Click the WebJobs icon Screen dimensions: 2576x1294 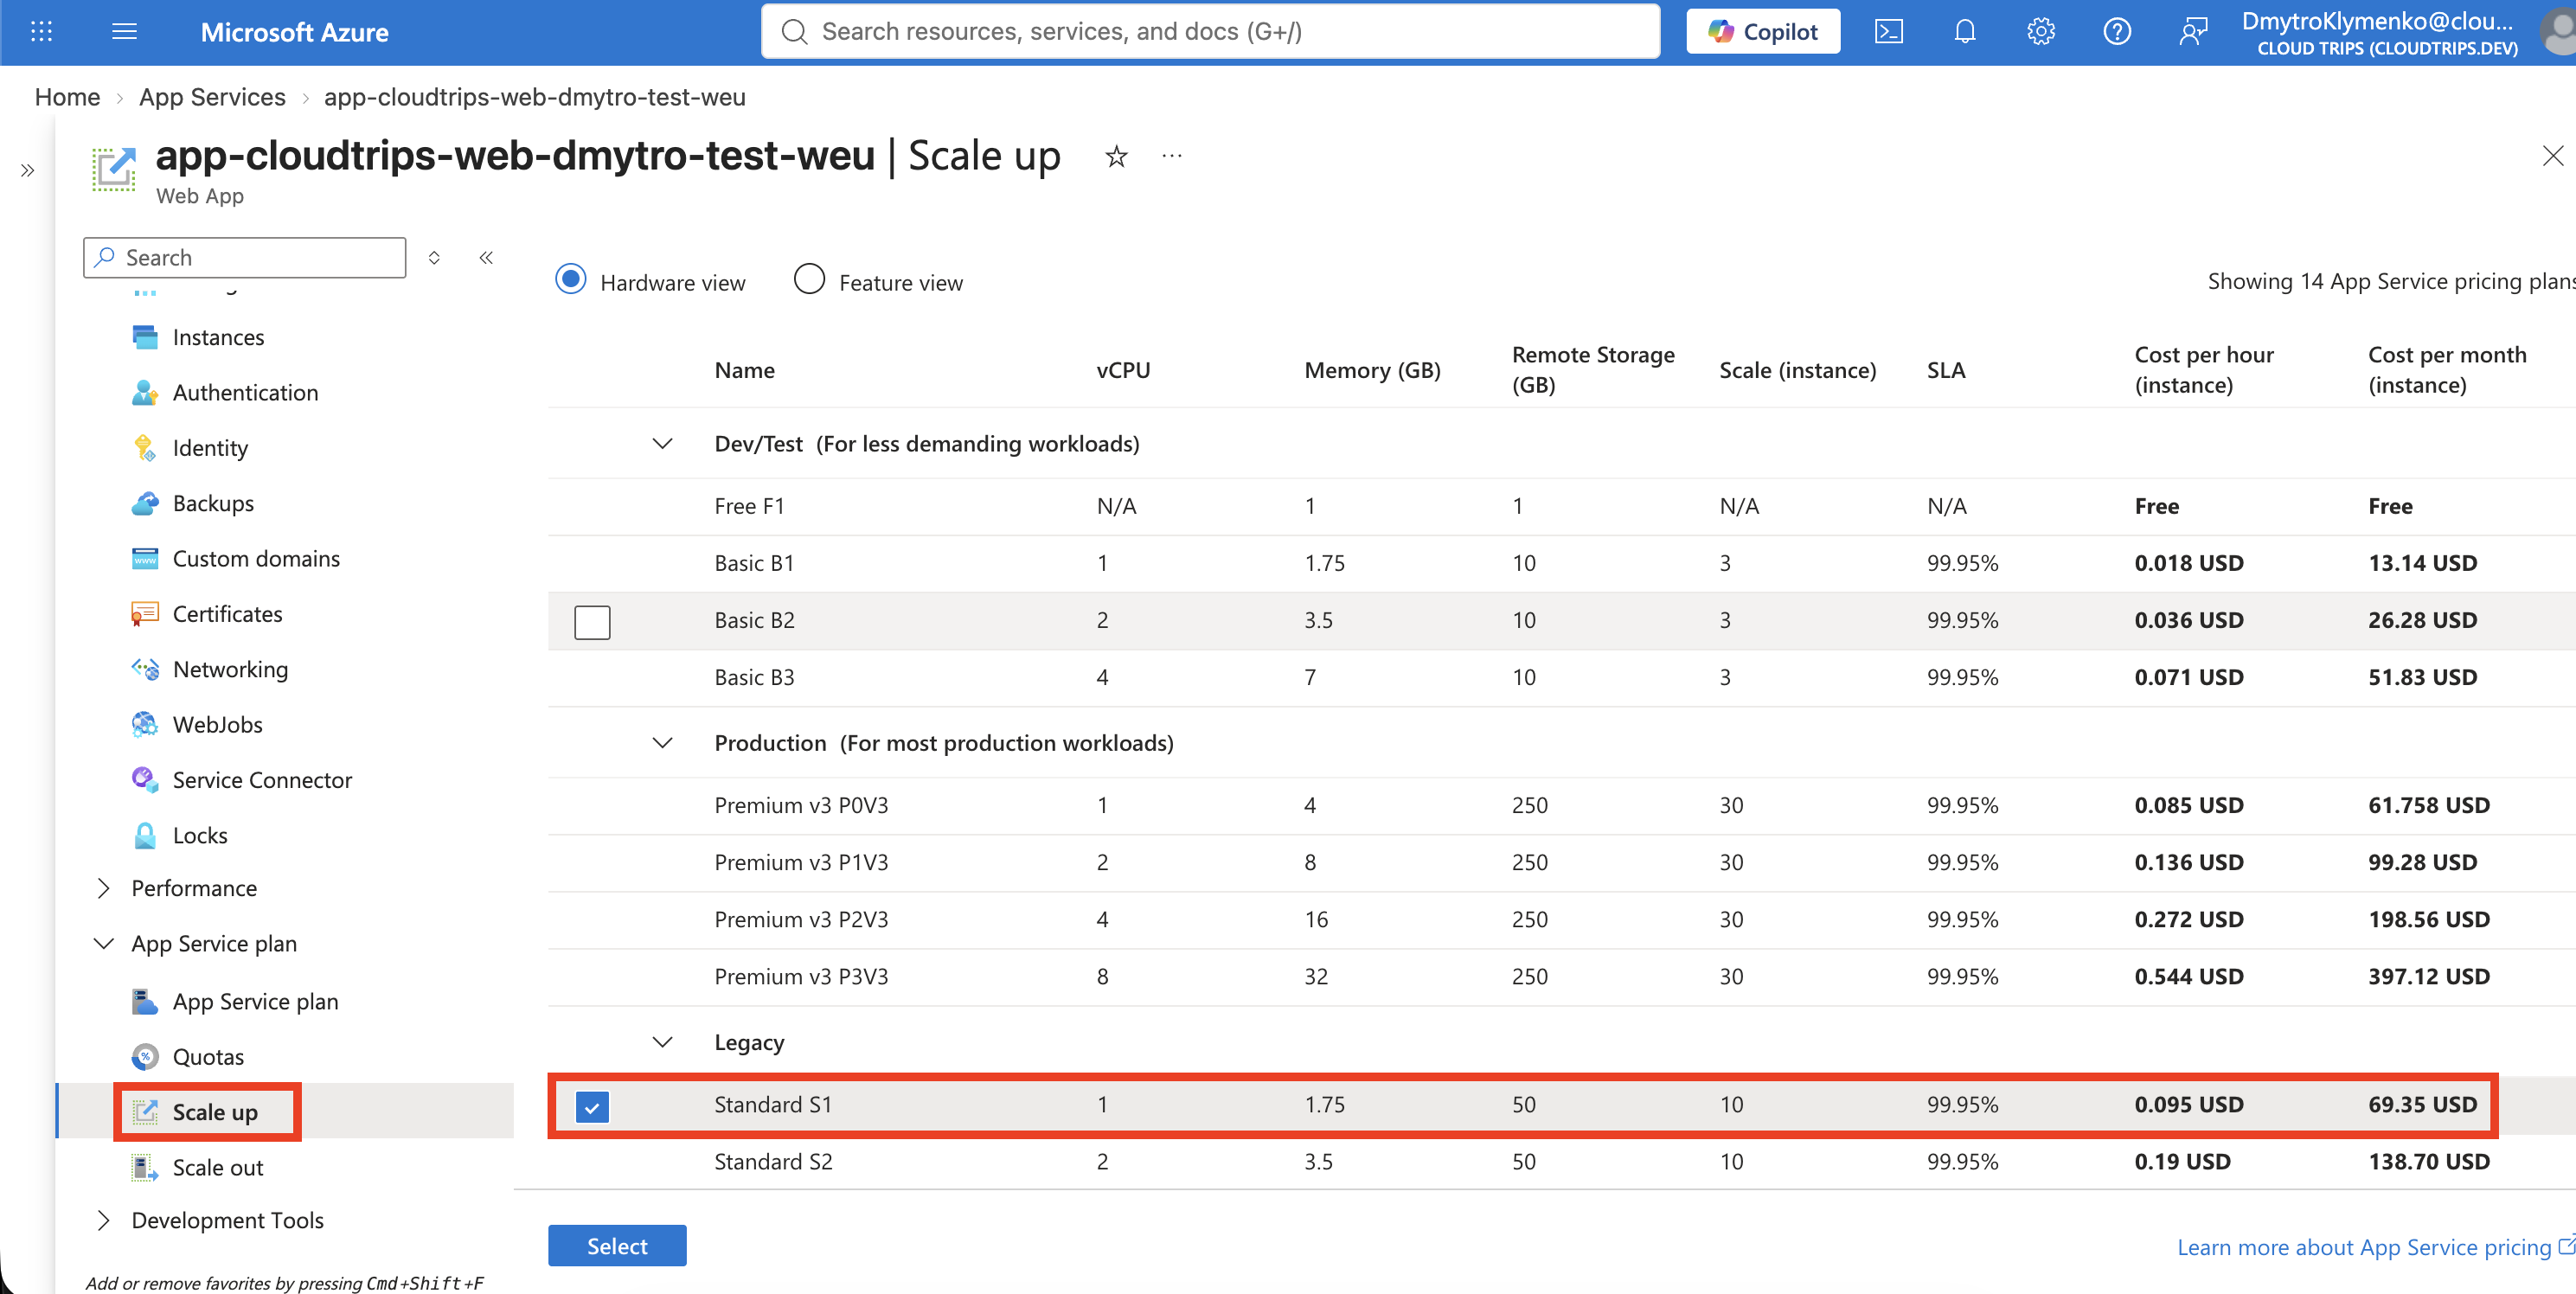click(x=145, y=724)
